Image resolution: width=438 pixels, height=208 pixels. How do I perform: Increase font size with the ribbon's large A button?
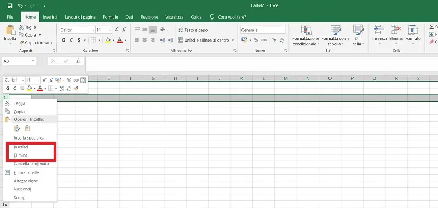(x=117, y=30)
